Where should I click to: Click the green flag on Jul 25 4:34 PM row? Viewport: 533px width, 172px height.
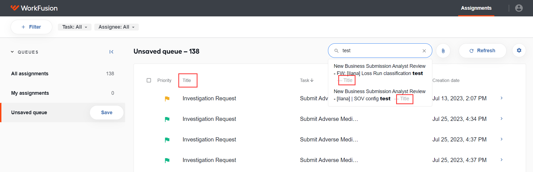(167, 119)
